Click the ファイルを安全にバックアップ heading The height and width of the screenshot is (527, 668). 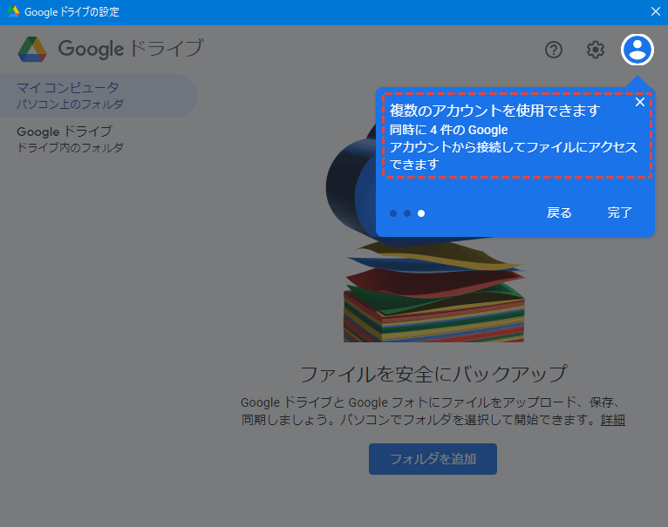(x=433, y=375)
